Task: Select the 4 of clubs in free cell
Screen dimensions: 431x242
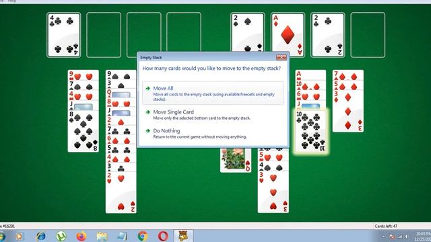Action: coord(64,35)
